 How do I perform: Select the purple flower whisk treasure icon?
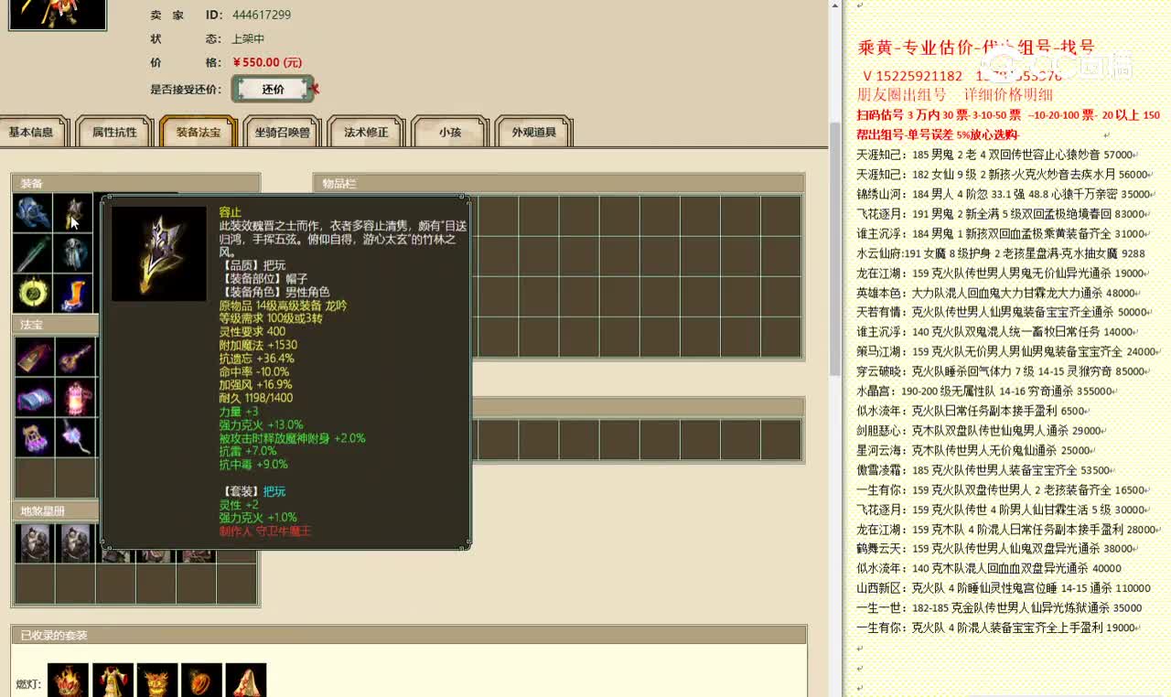click(x=74, y=437)
